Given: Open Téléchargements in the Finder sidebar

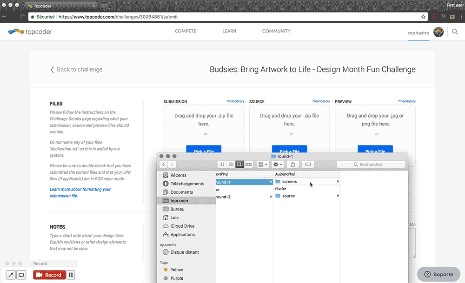Looking at the screenshot, I should 186,184.
